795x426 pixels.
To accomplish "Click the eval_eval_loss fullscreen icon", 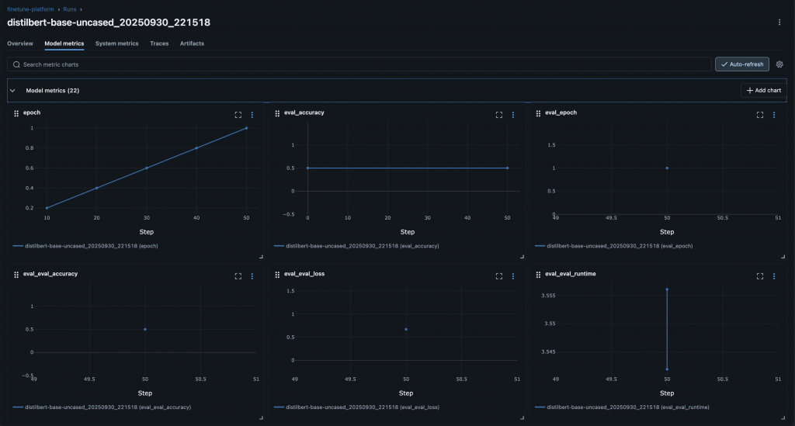I will [x=499, y=276].
